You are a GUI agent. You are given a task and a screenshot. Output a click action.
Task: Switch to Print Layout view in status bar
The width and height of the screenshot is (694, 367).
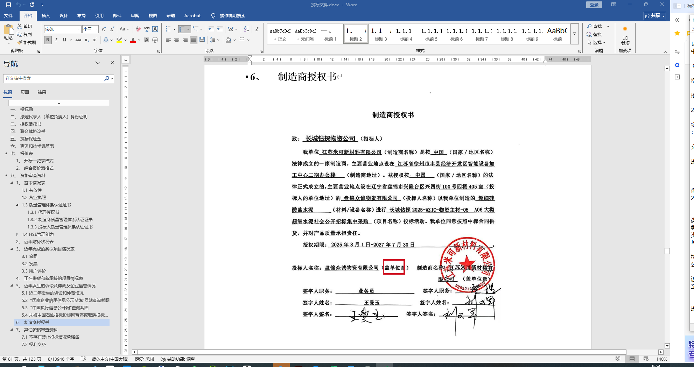632,359
